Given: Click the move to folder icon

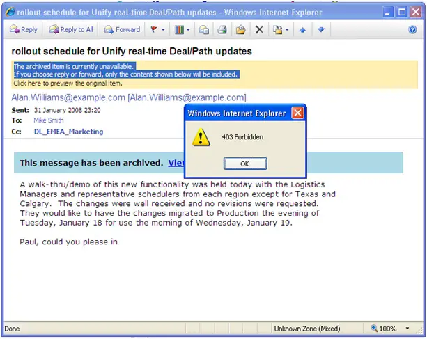Looking at the screenshot, I should [240, 29].
